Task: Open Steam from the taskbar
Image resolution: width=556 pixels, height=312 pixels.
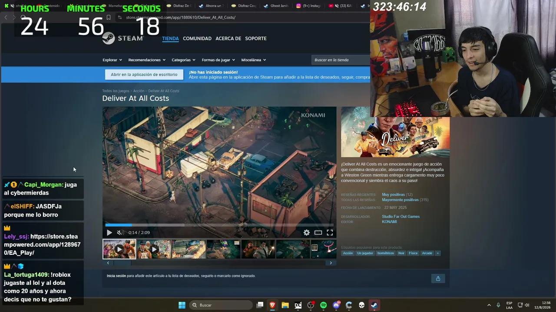Action: coord(374,305)
